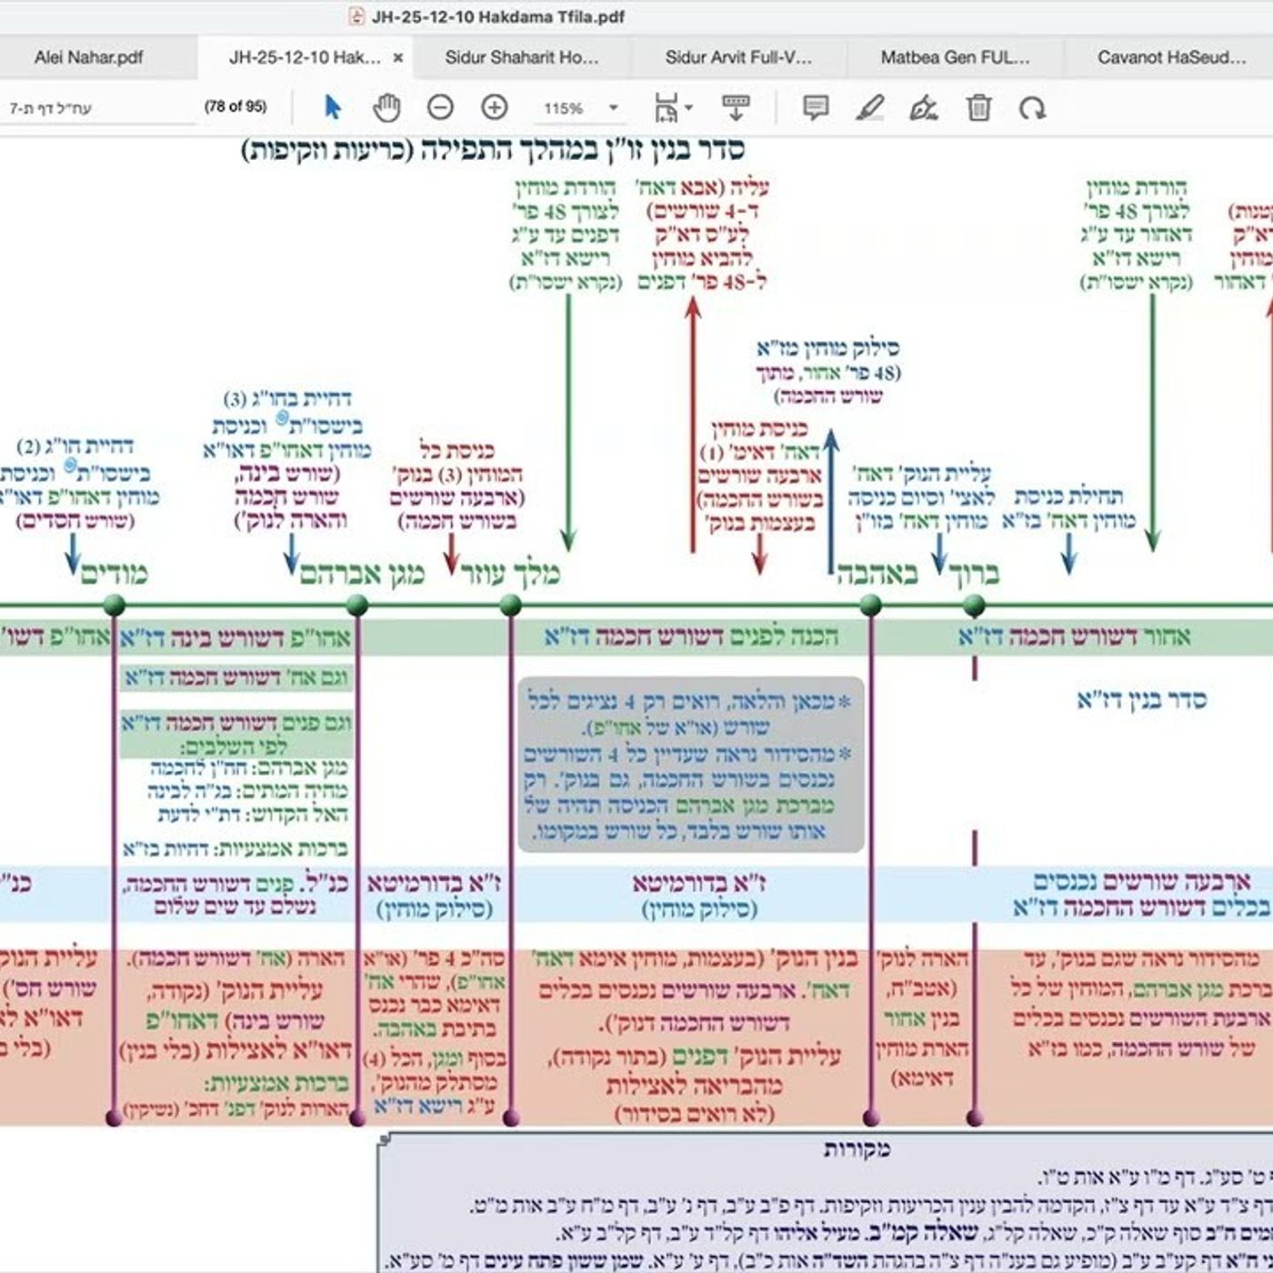The height and width of the screenshot is (1273, 1273).
Task: Click the PDF icon in the title bar
Action: pos(356,15)
